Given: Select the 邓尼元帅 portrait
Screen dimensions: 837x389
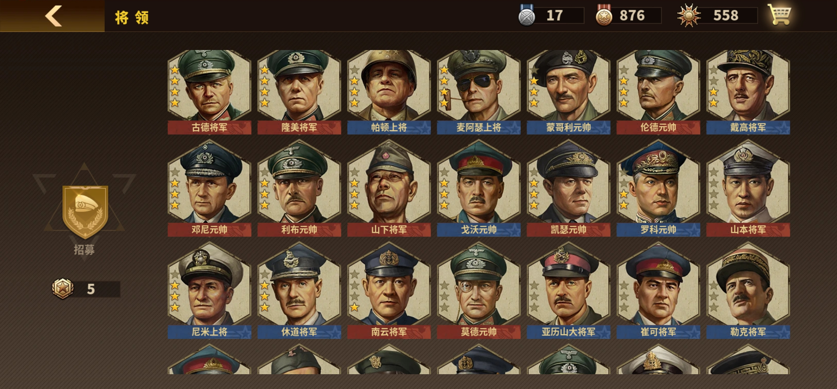Looking at the screenshot, I should tap(210, 188).
